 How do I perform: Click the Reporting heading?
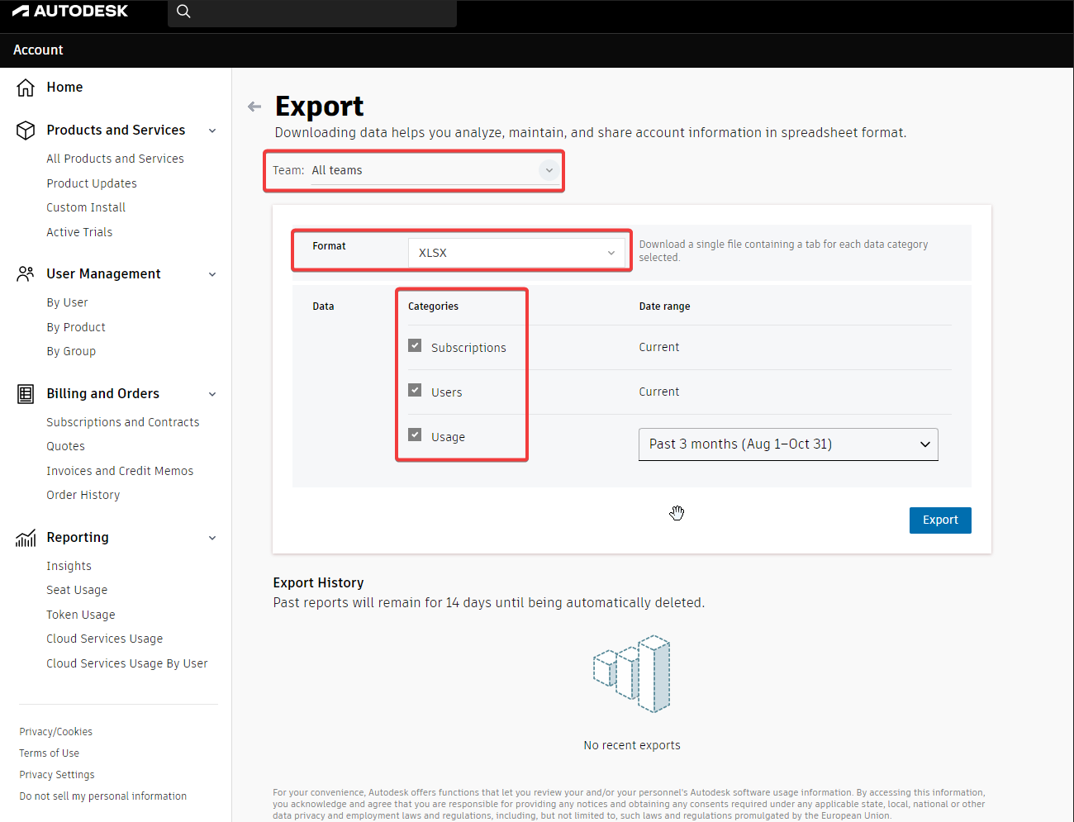(78, 538)
